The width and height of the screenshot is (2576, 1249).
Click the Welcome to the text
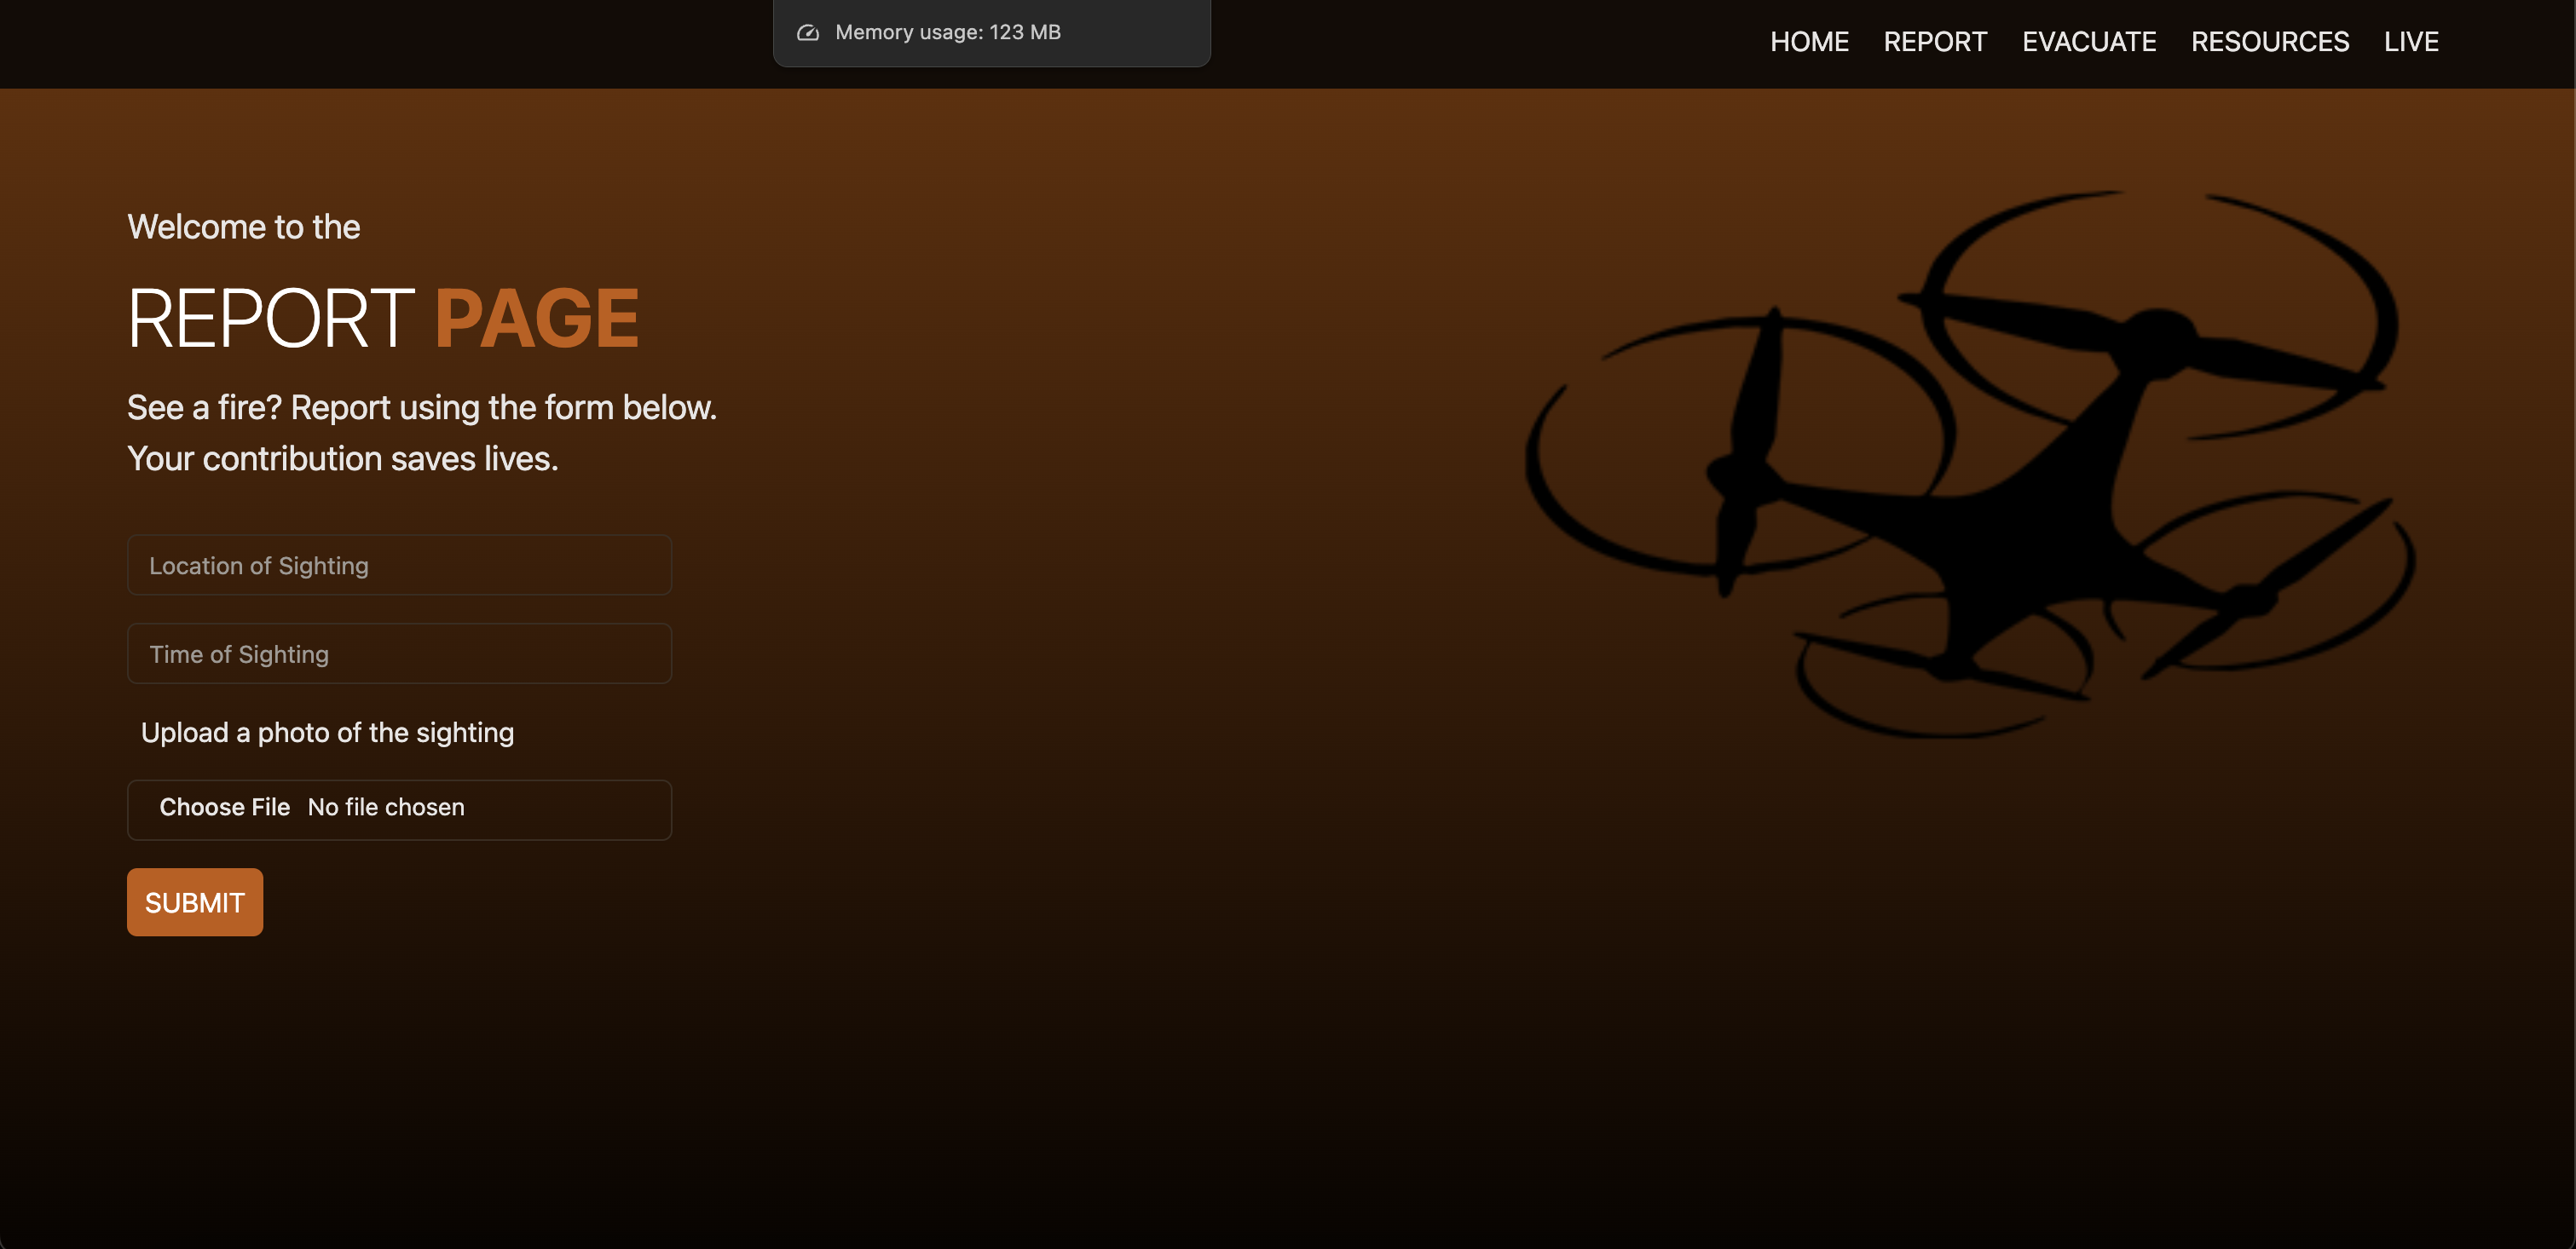244,227
